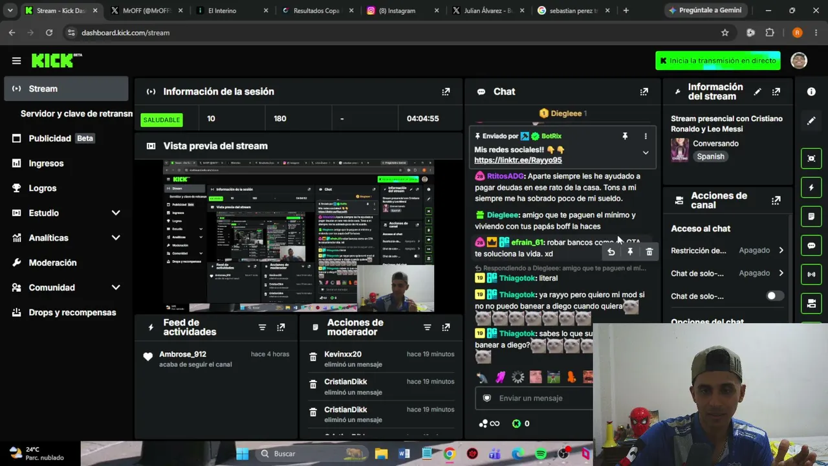Click the pencil icon in right sidebar
828x466 pixels.
click(811, 120)
